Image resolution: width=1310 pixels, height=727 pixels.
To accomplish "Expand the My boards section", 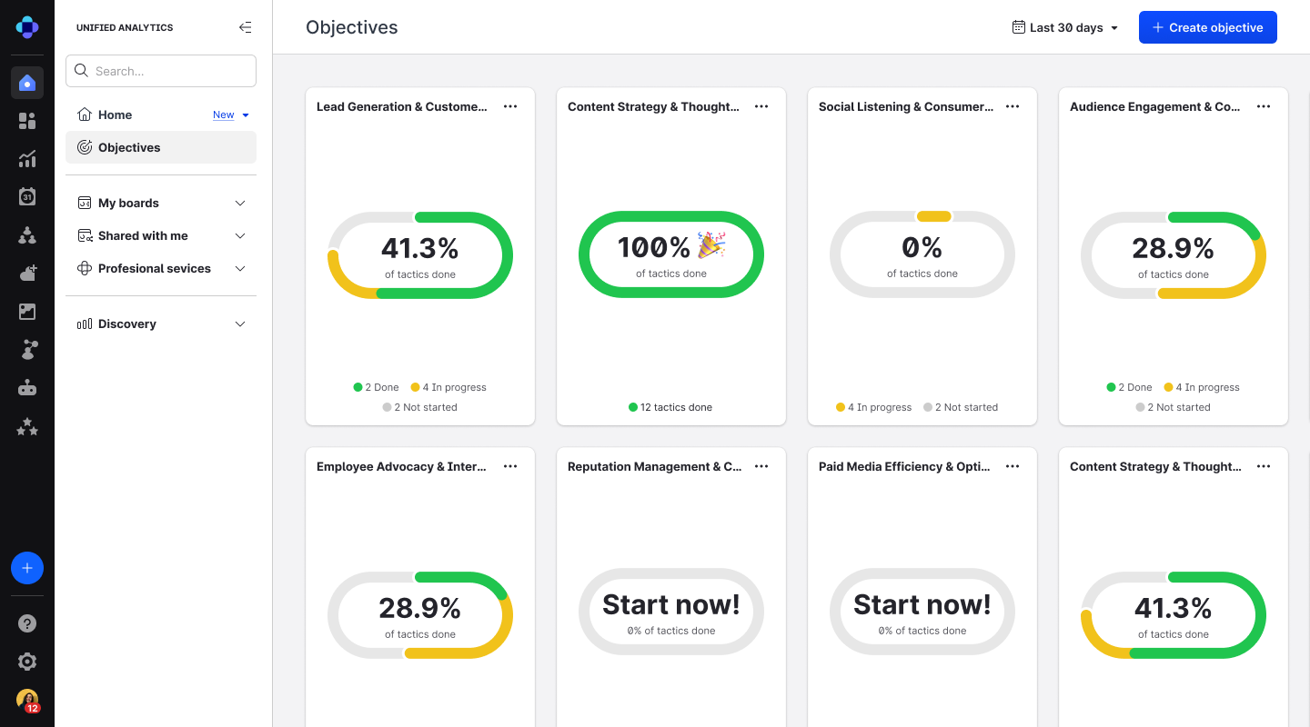I will [x=240, y=203].
